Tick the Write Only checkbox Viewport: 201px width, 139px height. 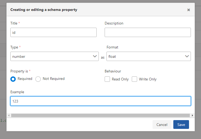[x=134, y=79]
